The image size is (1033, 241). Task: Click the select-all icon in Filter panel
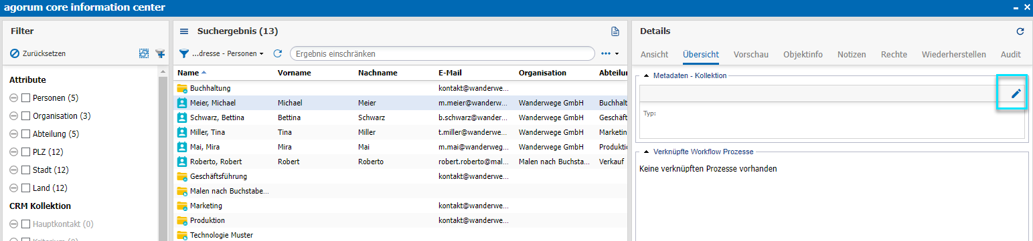click(x=143, y=53)
